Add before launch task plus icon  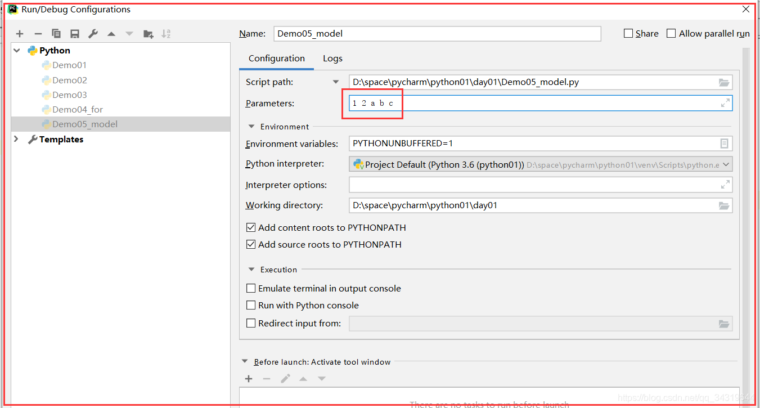click(249, 379)
